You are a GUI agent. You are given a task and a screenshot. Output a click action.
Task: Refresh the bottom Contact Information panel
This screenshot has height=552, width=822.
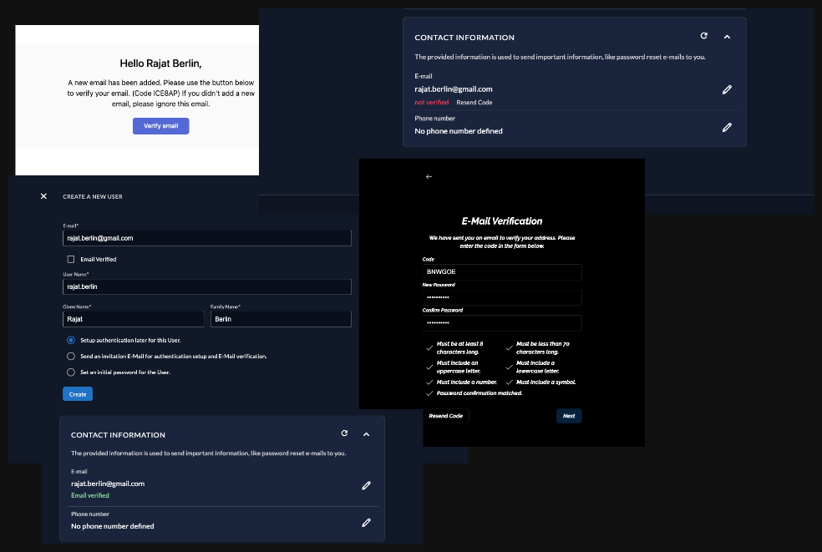point(344,433)
